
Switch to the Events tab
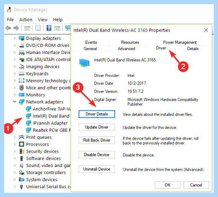(91, 42)
